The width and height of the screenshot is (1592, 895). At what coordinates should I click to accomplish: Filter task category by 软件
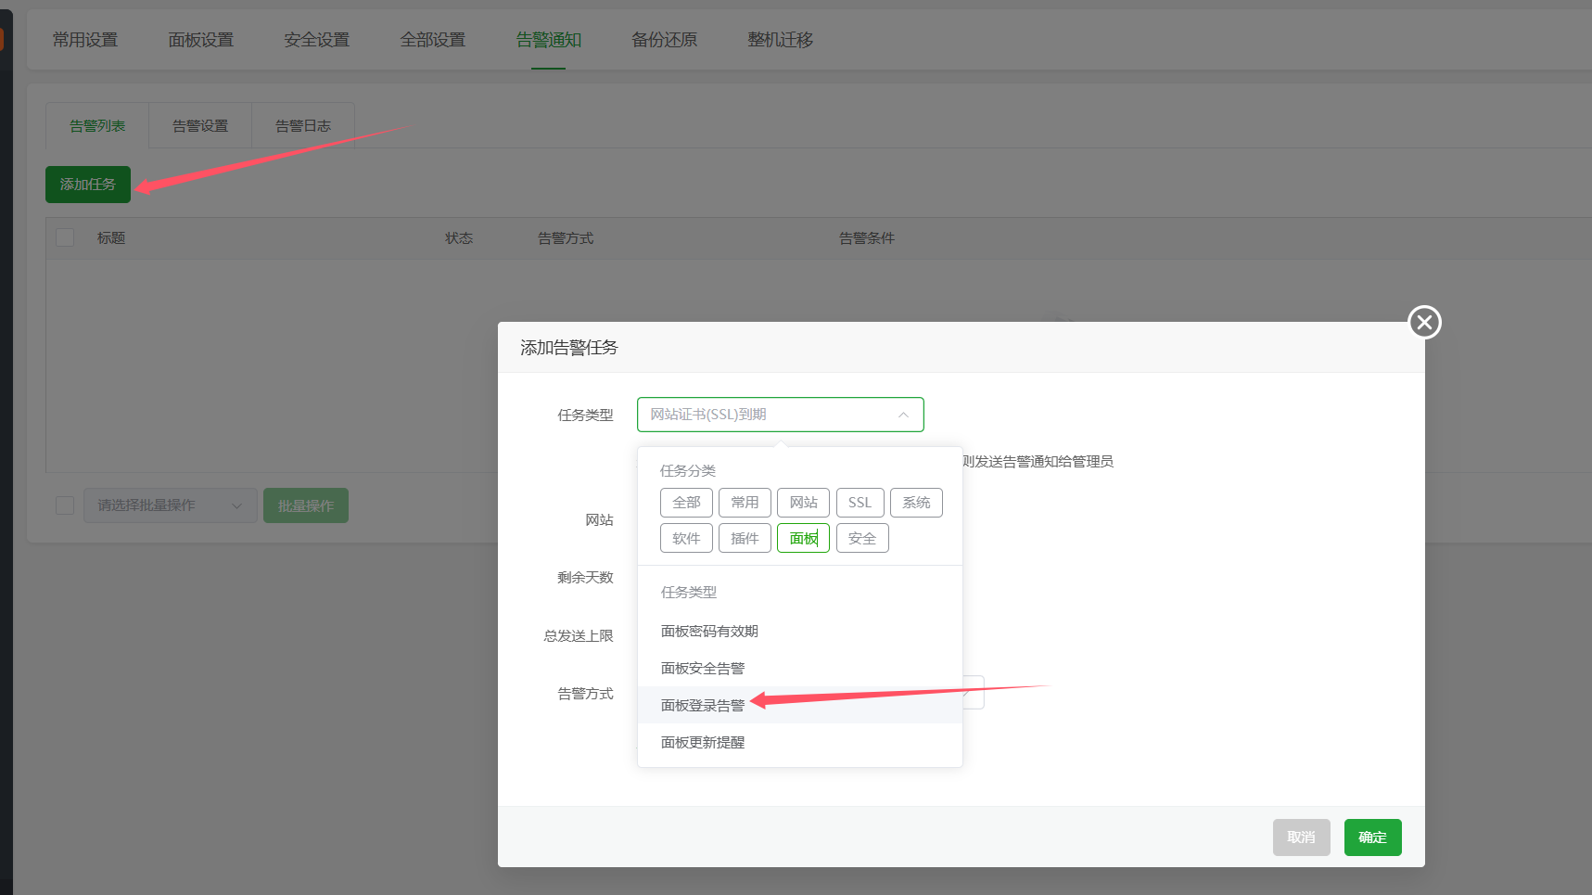pos(686,538)
